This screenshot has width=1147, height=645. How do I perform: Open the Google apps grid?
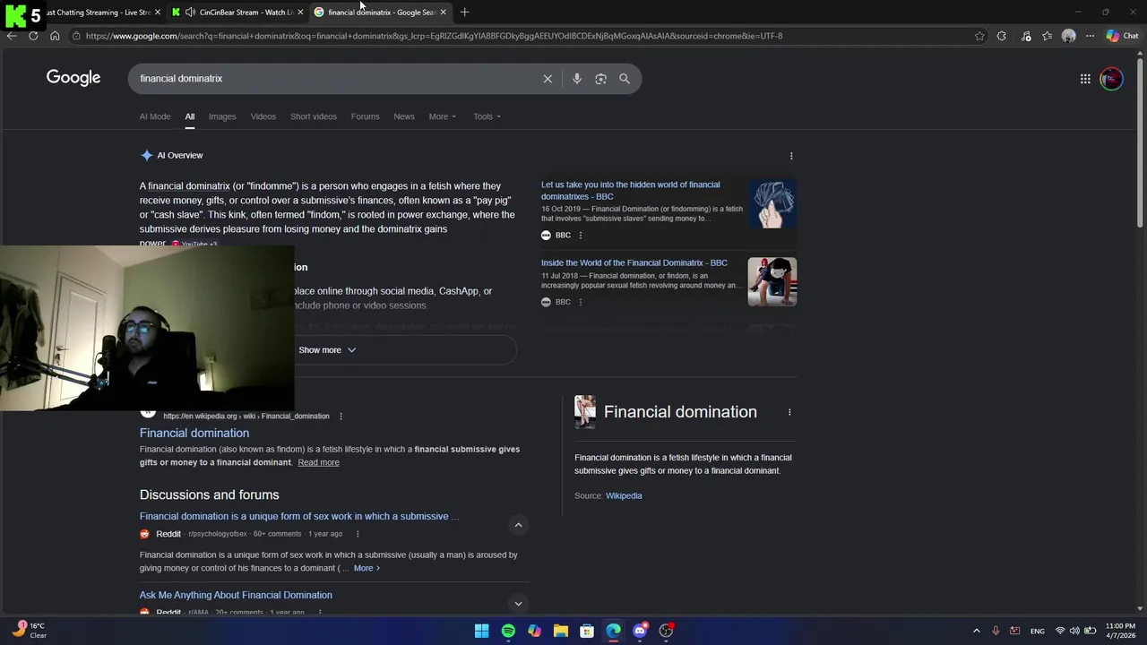[1085, 79]
